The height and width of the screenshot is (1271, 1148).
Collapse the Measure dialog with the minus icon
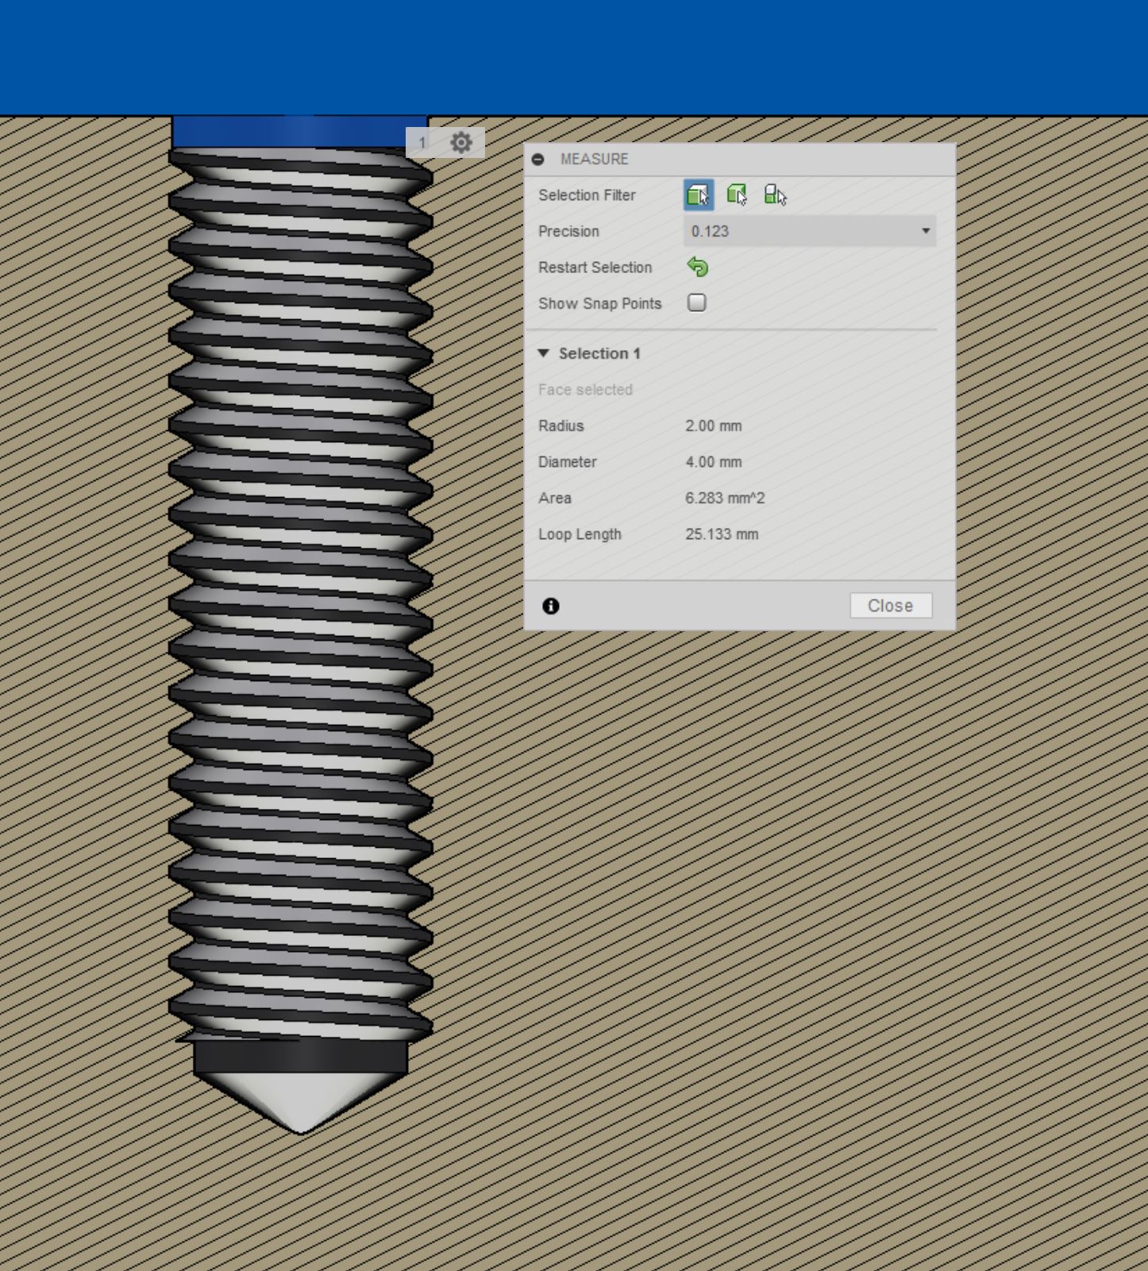tap(538, 160)
